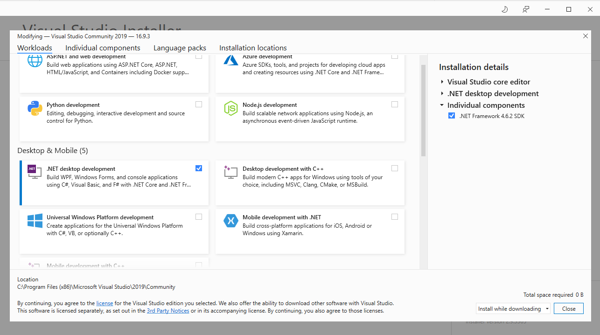
Task: Click the Installation details heading
Action: point(474,67)
